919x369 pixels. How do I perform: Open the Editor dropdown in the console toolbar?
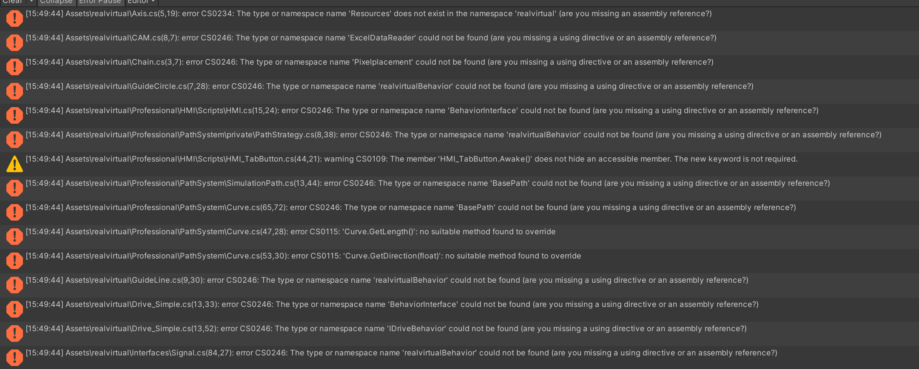(141, 2)
